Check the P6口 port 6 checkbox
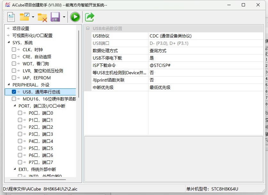This screenshot has width=268, height=195. [x=20, y=155]
